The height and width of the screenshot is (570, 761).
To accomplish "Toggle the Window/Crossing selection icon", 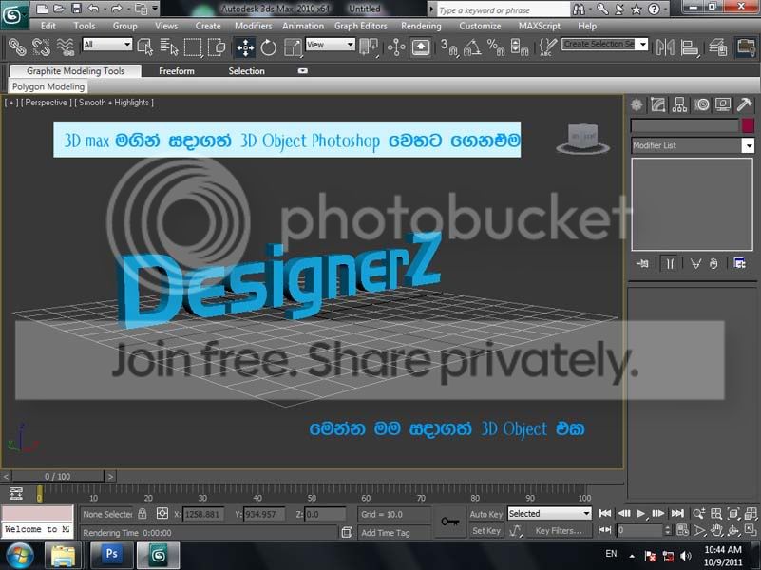I will click(x=217, y=47).
